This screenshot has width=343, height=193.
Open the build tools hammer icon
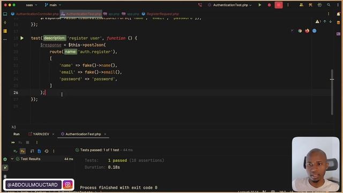point(310,5)
